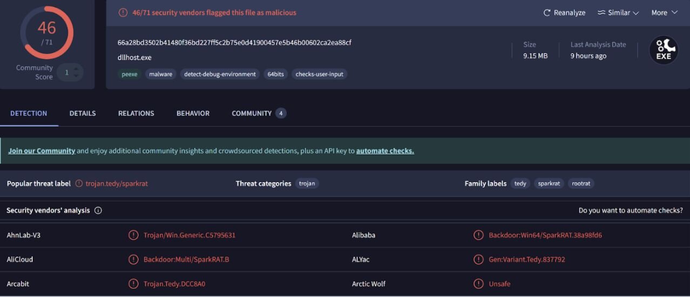
Task: Expand the Similar dropdown chevron
Action: (x=636, y=13)
